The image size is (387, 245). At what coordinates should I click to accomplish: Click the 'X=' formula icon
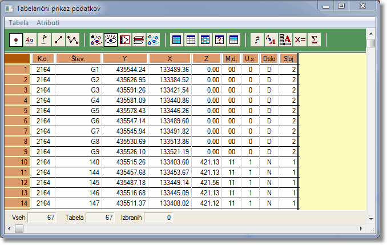300,40
